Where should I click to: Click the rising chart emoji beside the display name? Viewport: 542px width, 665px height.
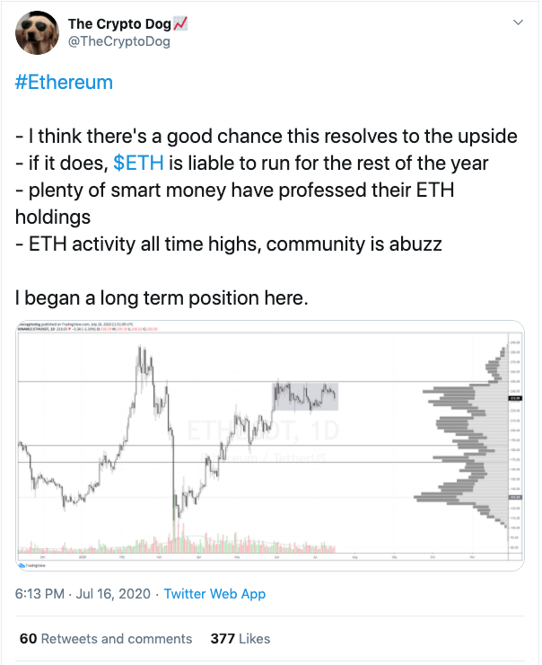[x=180, y=23]
